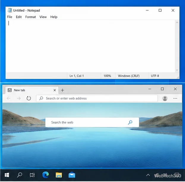Click the 100% zoom status entry
Image resolution: width=185 pixels, height=182 pixels.
[x=107, y=76]
